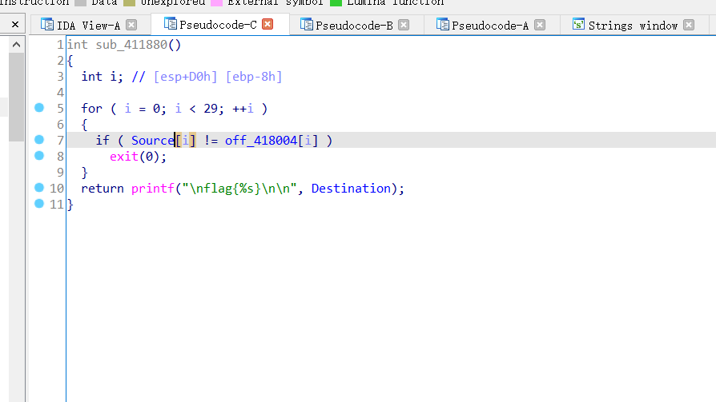
Task: Toggle breakpoint dot on line 5
Action: coord(39,108)
